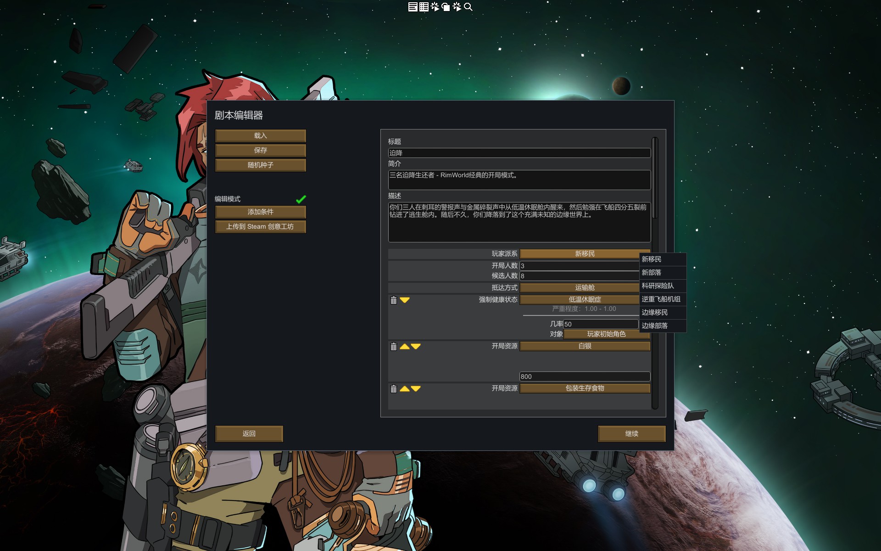Click the 玩家派系 label
The height and width of the screenshot is (551, 881).
point(504,253)
